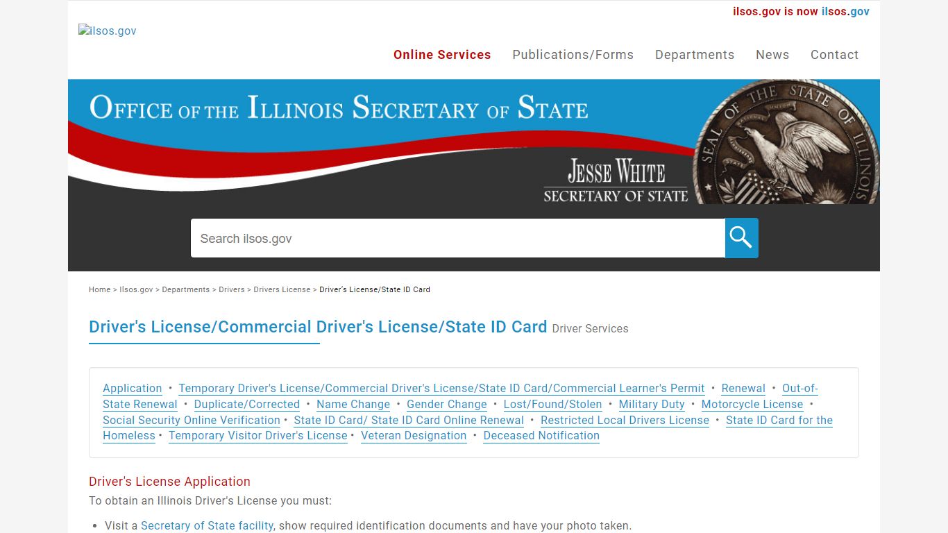The image size is (948, 533).
Task: Open the Publications/Forms menu
Action: click(573, 55)
